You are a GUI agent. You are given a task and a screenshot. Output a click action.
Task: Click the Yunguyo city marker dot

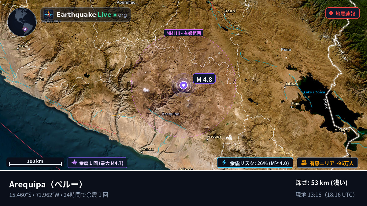(344, 133)
